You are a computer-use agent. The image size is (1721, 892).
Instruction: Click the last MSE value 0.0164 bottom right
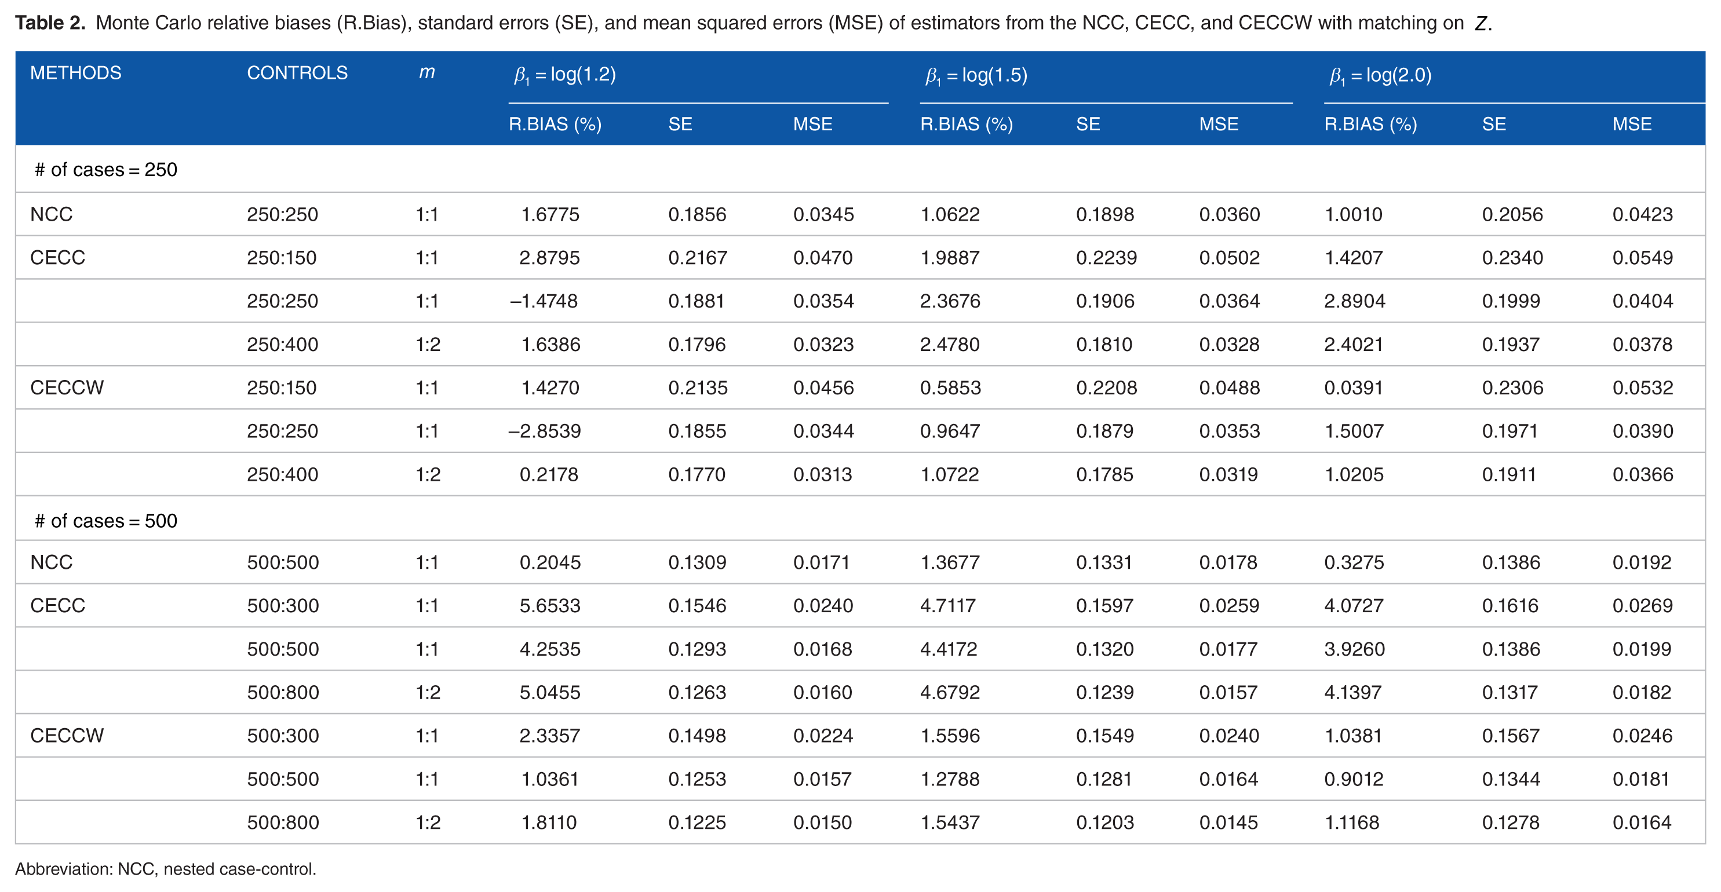tap(1642, 822)
